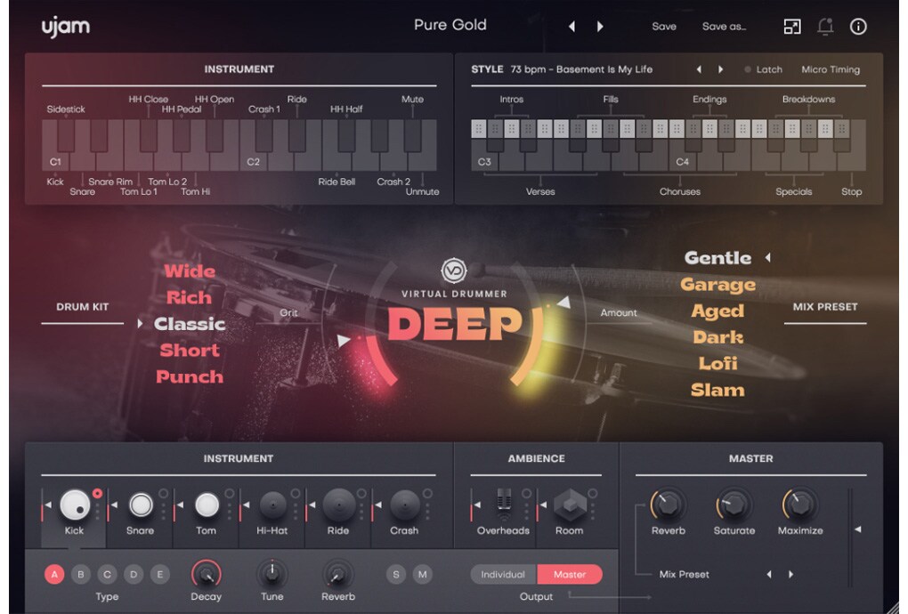Select the Kick drum instrument icon

76,505
